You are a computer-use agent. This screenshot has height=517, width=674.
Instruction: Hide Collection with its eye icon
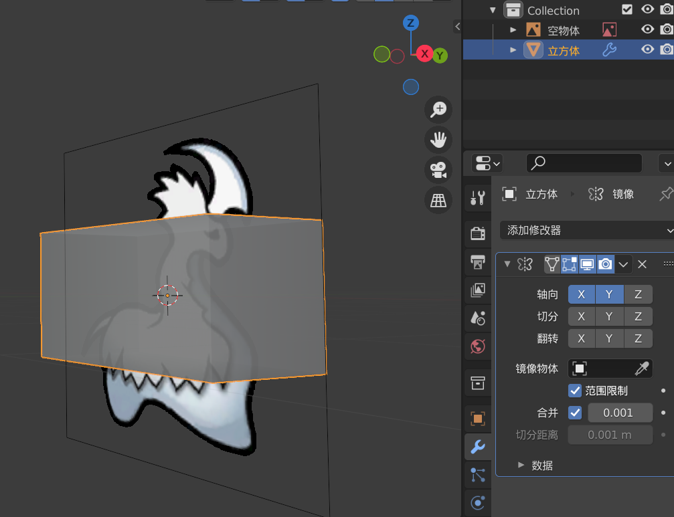coord(647,9)
